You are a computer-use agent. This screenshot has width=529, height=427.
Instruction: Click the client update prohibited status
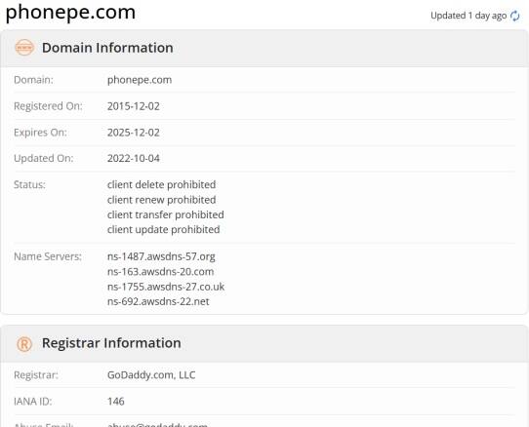pos(163,229)
